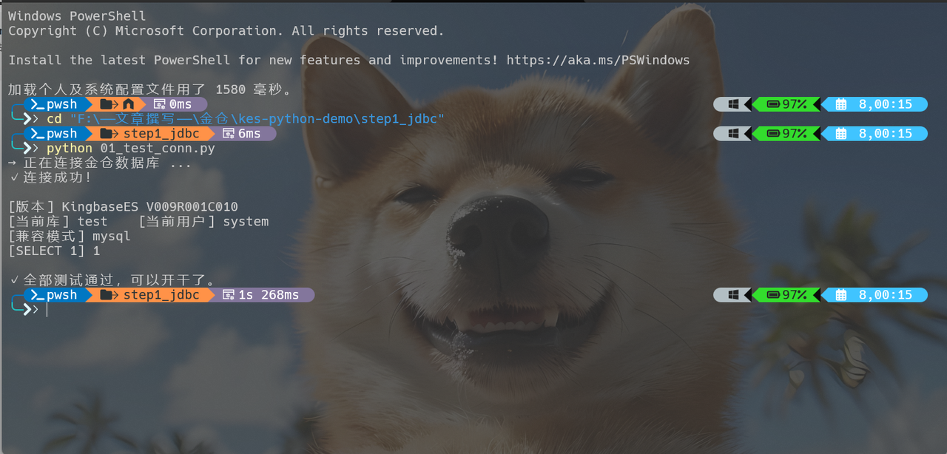Click the '8,00:15' clock in the 1s 268ms row
Image resolution: width=947 pixels, height=454 pixels.
(886, 295)
